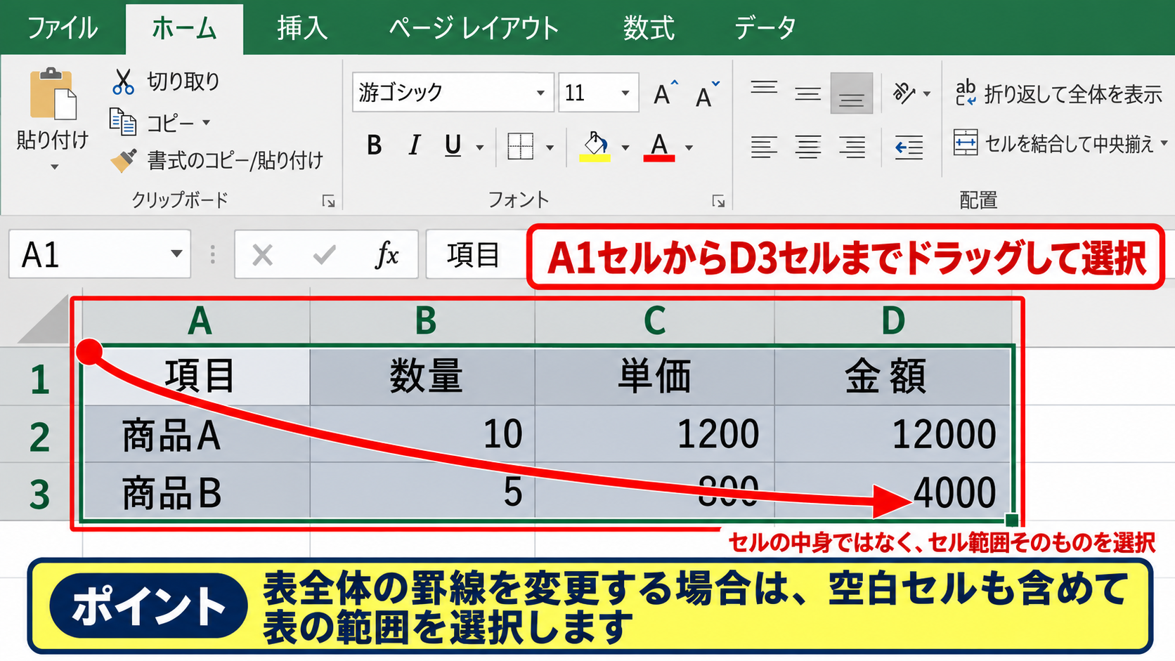Open the クリップボード group dialog launcher

tap(328, 202)
